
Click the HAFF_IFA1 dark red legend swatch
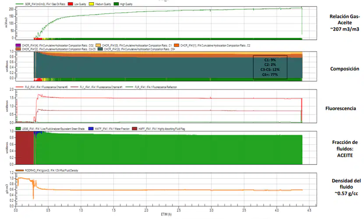(134, 129)
